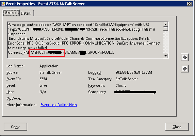Image resolution: width=195 pixels, height=136 pixels.
Task: Show previous event with up arrow button
Action: pyautogui.click(x=185, y=57)
